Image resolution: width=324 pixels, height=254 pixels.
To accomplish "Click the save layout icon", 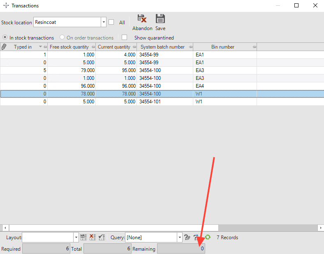I will (83, 237).
